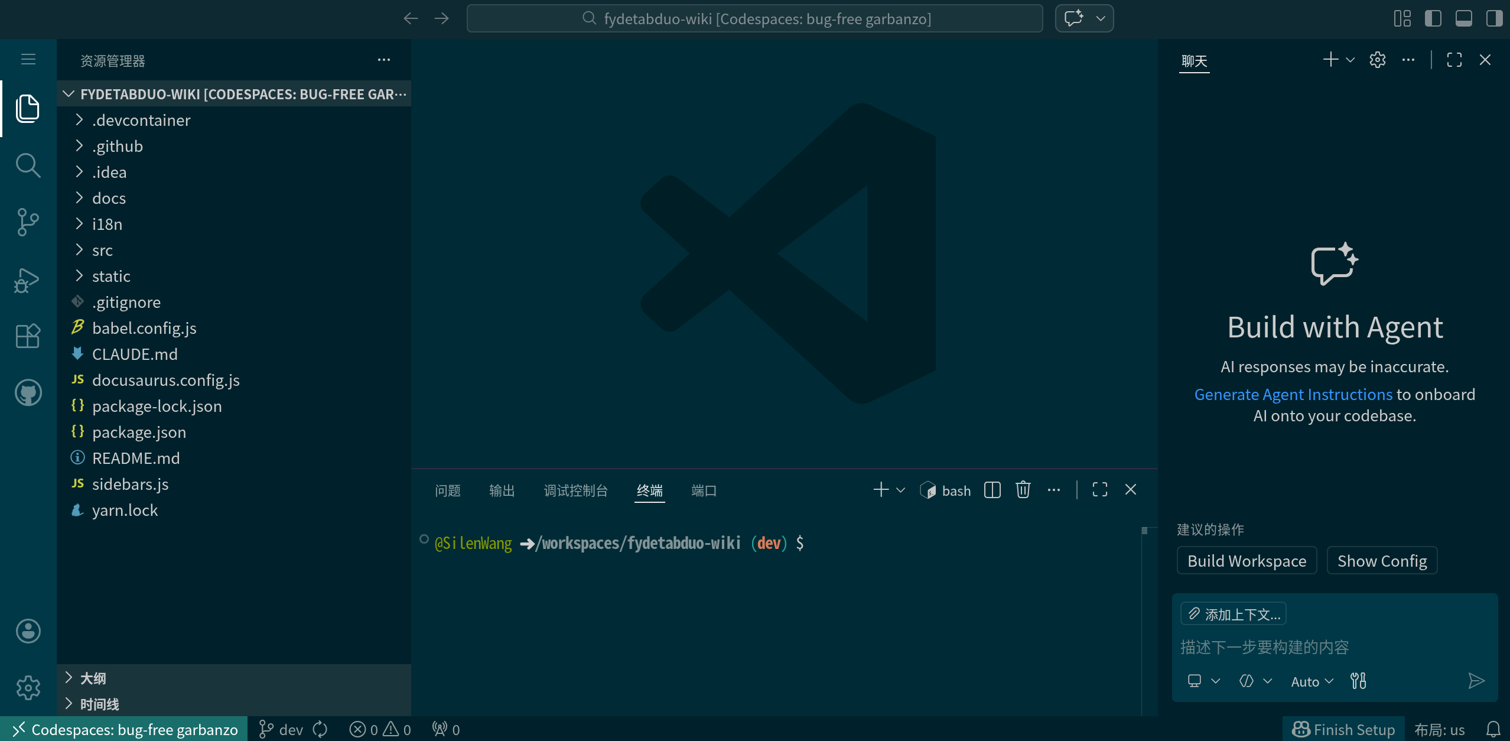Switch to the 输出 terminal tab
This screenshot has height=741, width=1510.
pyautogui.click(x=502, y=490)
